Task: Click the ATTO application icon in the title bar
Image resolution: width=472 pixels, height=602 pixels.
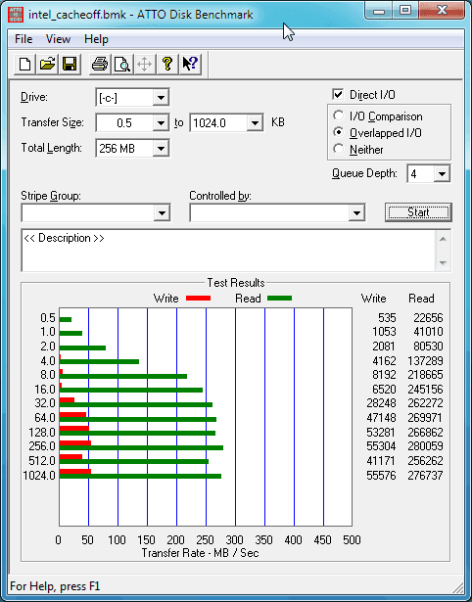Action: (x=16, y=15)
